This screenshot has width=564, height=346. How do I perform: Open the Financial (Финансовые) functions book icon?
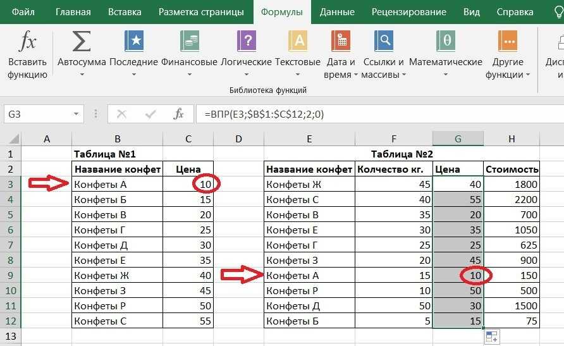[190, 41]
